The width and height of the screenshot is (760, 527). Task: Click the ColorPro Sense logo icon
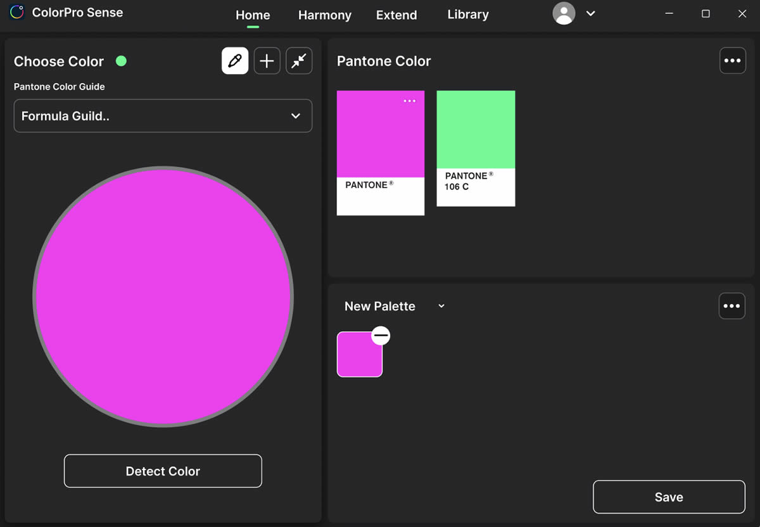click(16, 13)
